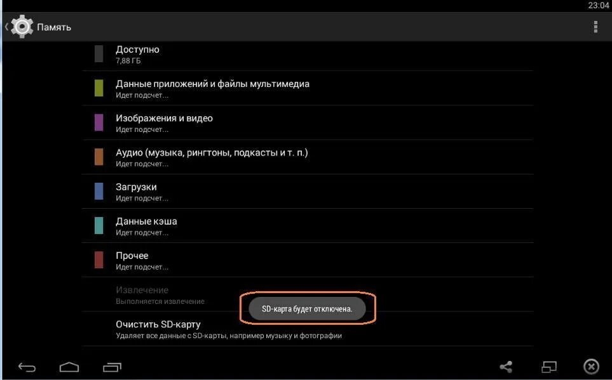Viewport: 612px width, 380px height.
Task: Click the circled X close icon
Action: tap(591, 367)
